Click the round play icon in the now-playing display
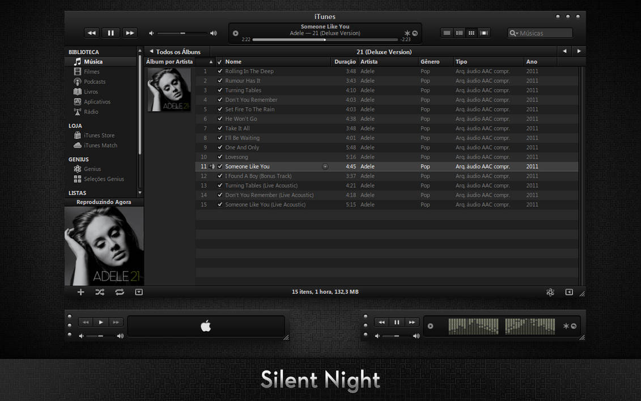The image size is (641, 401). pyautogui.click(x=235, y=33)
